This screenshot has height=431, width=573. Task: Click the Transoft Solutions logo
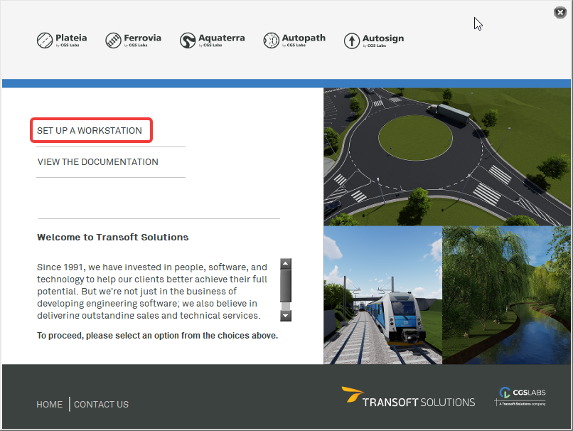pyautogui.click(x=408, y=395)
